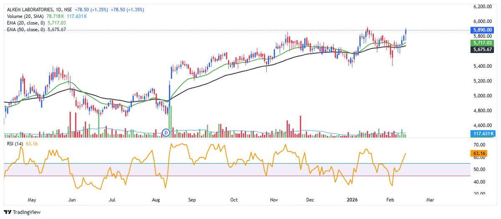
Task: Click the 78.718K volume value in legend
Action: pyautogui.click(x=55, y=16)
